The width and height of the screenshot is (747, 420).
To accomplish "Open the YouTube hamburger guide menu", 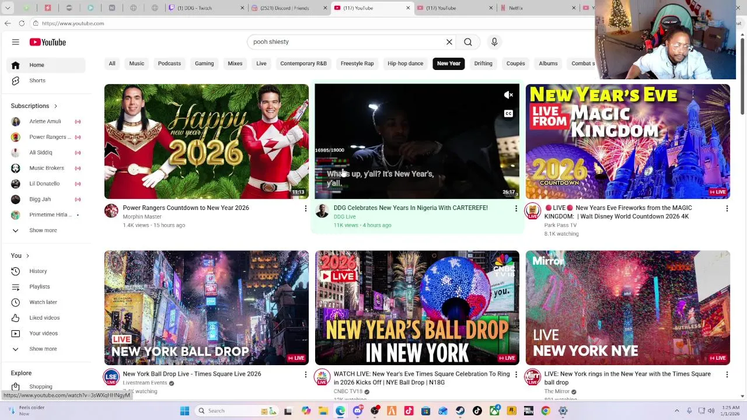I will [16, 42].
